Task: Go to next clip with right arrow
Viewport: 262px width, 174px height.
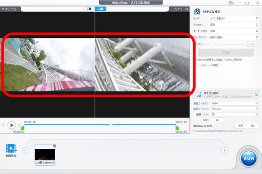Action: [225, 150]
